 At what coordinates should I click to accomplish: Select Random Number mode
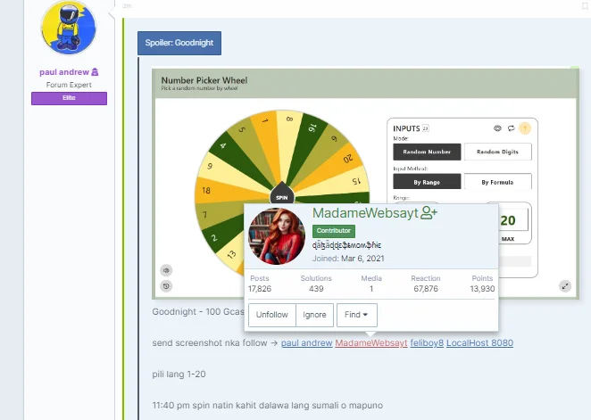[x=427, y=152]
